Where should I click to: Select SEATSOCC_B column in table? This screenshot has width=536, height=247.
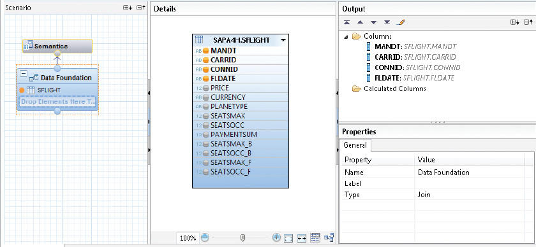231,153
